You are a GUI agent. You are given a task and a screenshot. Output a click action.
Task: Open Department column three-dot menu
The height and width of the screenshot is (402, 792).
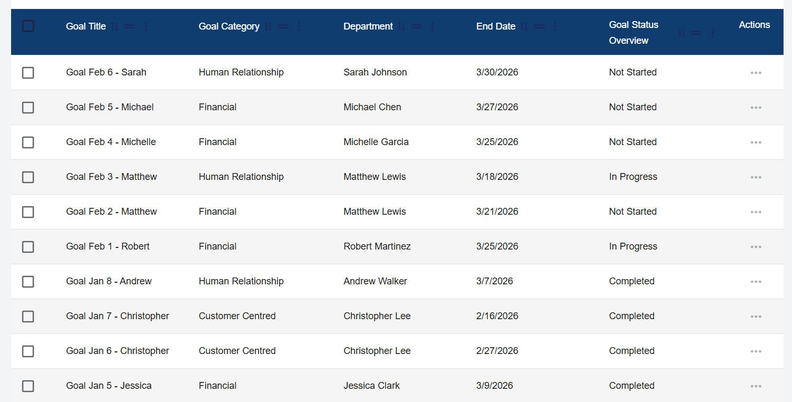[432, 26]
